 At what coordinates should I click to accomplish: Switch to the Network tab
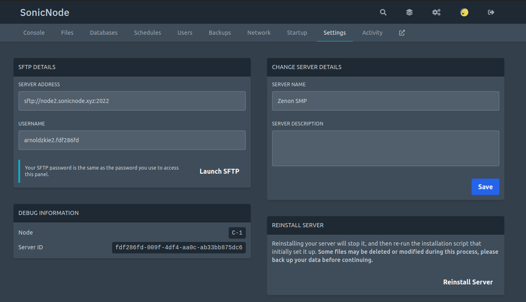[259, 33]
